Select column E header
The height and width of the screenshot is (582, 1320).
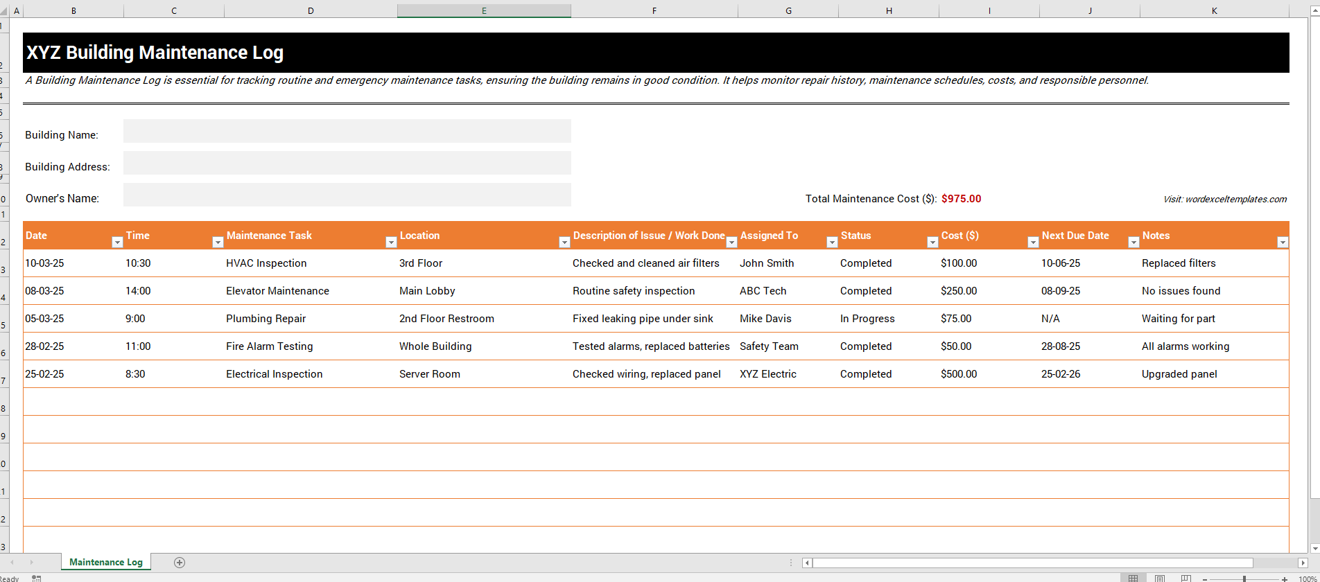tap(484, 10)
